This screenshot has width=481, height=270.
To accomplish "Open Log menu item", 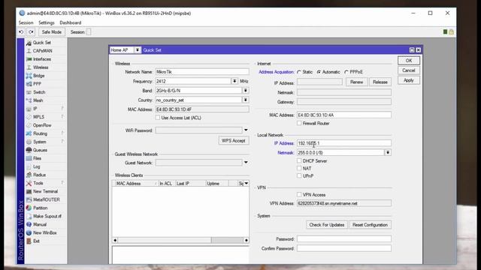I will pos(37,166).
